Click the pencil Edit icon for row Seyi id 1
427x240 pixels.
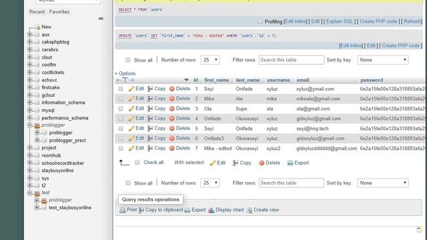click(x=131, y=89)
